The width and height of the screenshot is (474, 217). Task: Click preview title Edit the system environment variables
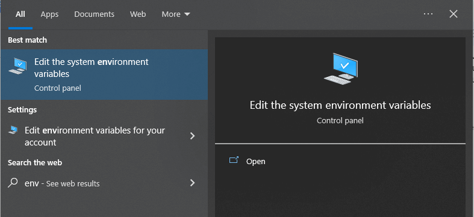click(x=340, y=105)
